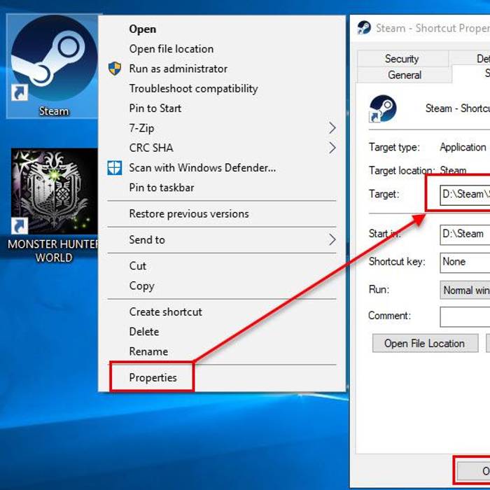Screen dimensions: 490x490
Task: Expand the 7-Zip submenu arrow
Action: 332,128
